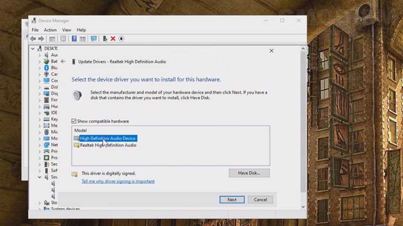Select the IDE controllers category icon
403x226 pixels.
(x=47, y=113)
